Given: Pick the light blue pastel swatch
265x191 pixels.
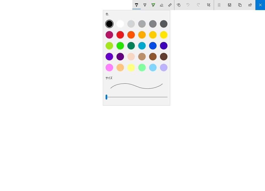Looking at the screenshot, I should click(x=153, y=67).
